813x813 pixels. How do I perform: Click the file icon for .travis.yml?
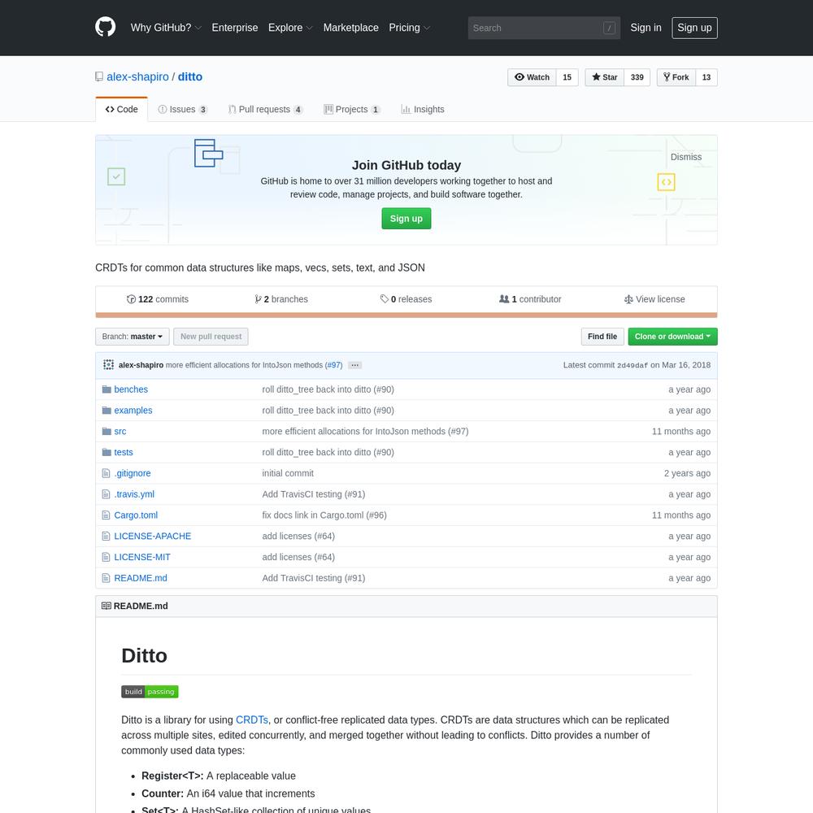click(107, 494)
